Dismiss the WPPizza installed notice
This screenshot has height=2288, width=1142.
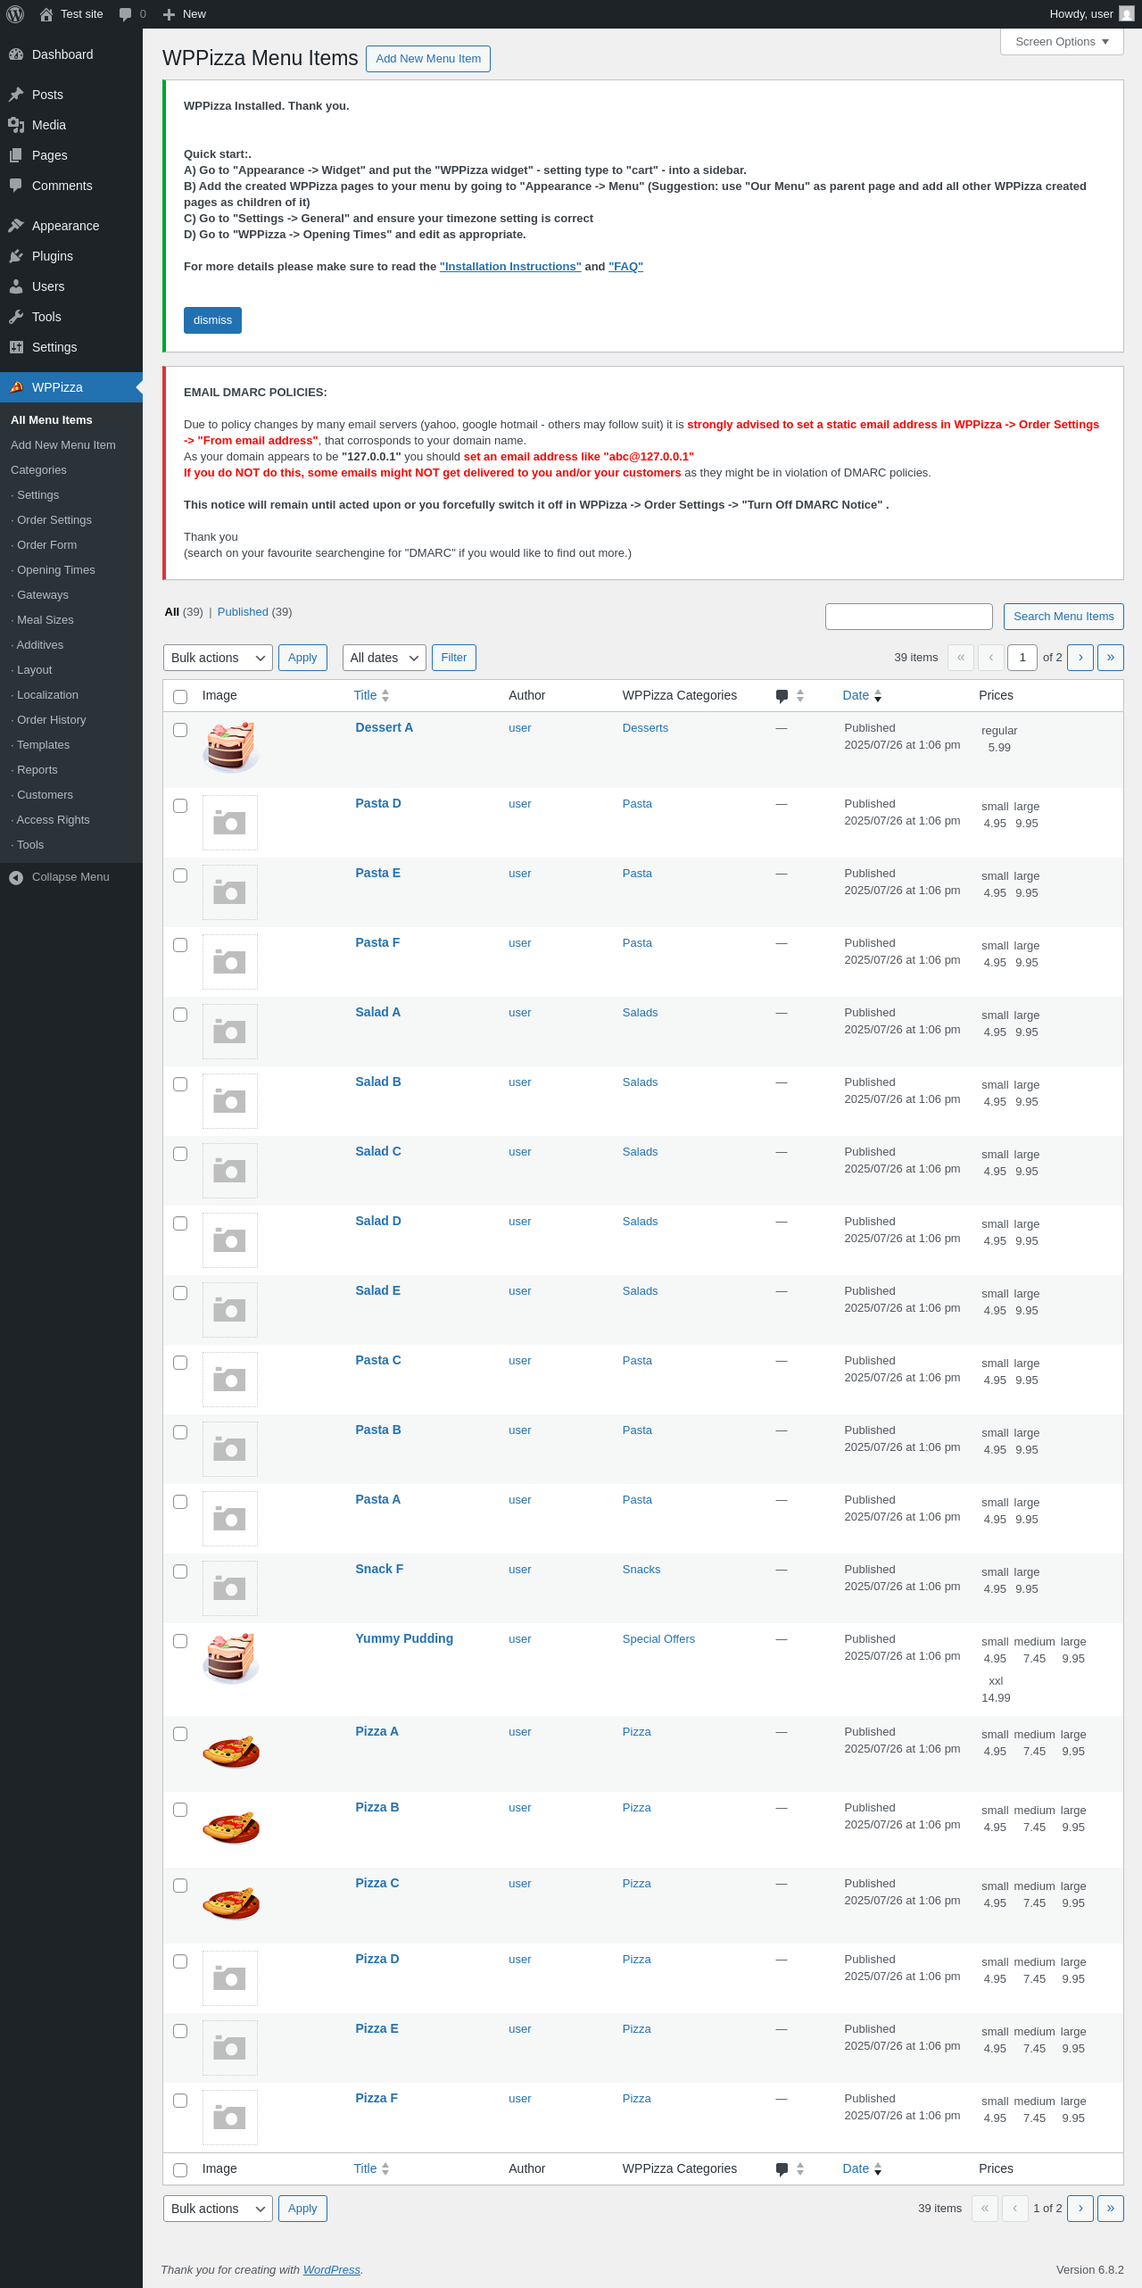(212, 320)
